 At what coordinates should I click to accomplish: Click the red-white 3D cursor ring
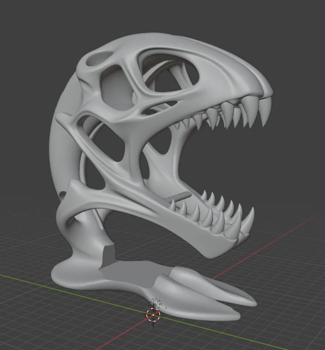click(153, 315)
